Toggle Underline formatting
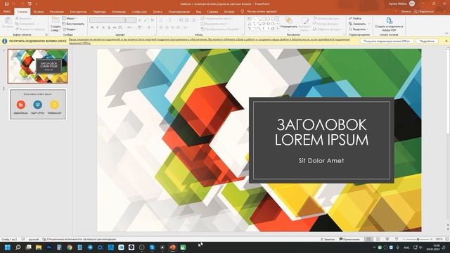 pyautogui.click(x=103, y=27)
